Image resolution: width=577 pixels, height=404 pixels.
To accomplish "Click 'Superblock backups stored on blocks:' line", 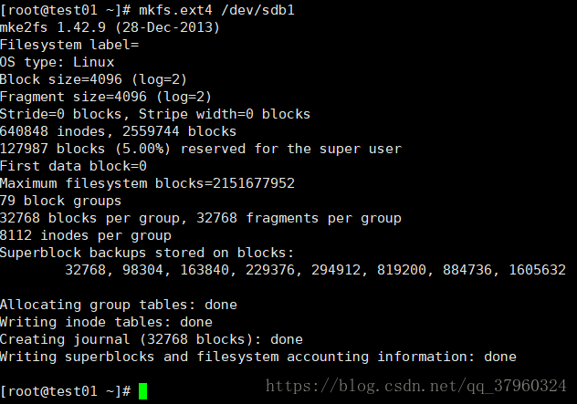I will coord(147,253).
